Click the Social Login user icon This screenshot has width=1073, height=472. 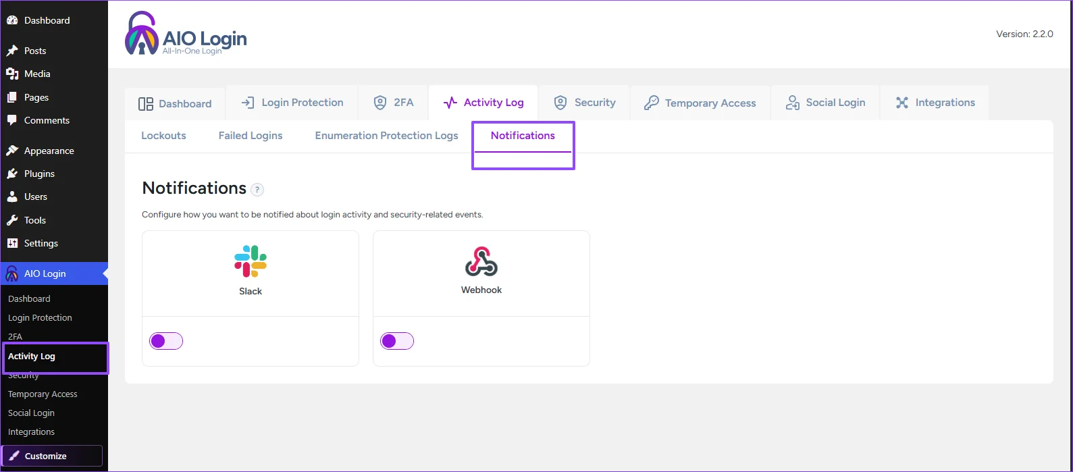[793, 103]
